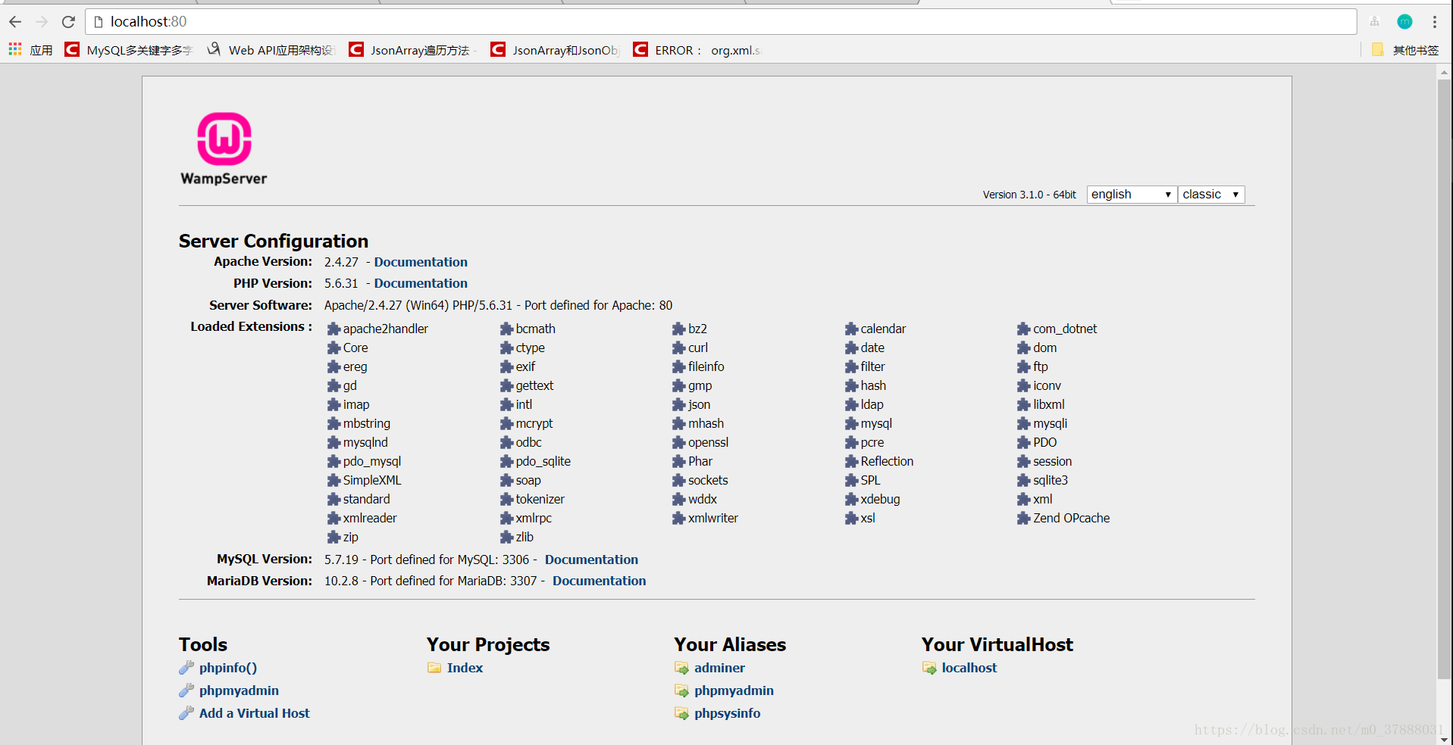Click the folder icon beside adminer alias
The height and width of the screenshot is (745, 1453).
681,668
